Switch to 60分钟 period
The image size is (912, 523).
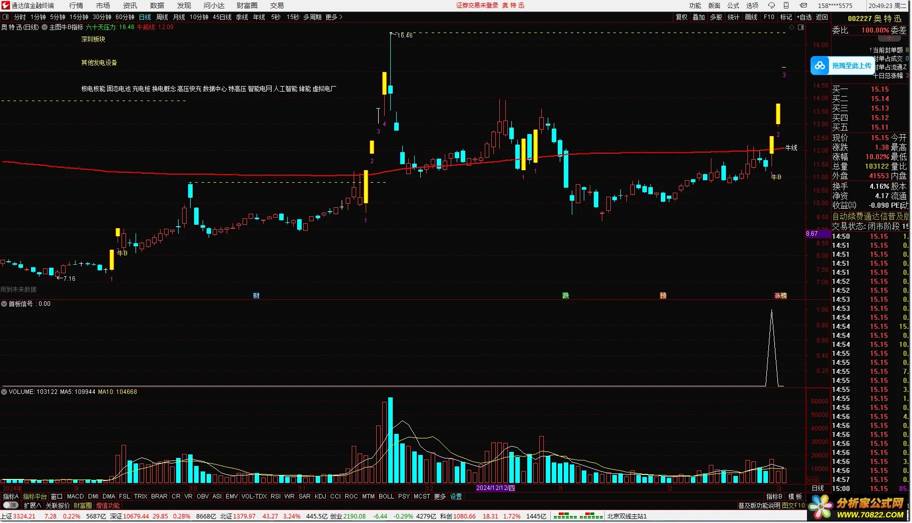[125, 17]
